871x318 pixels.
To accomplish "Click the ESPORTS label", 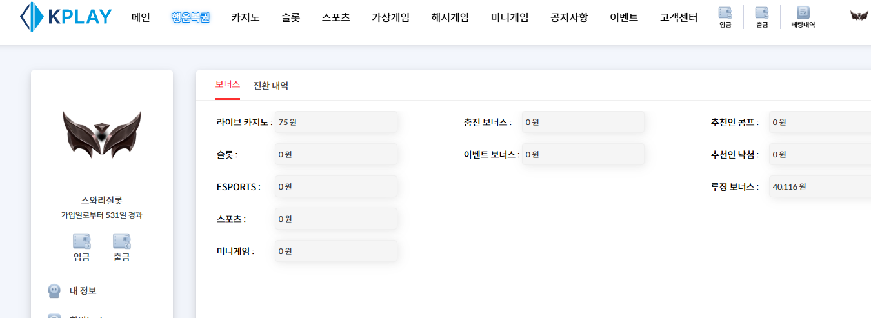I will click(x=239, y=186).
